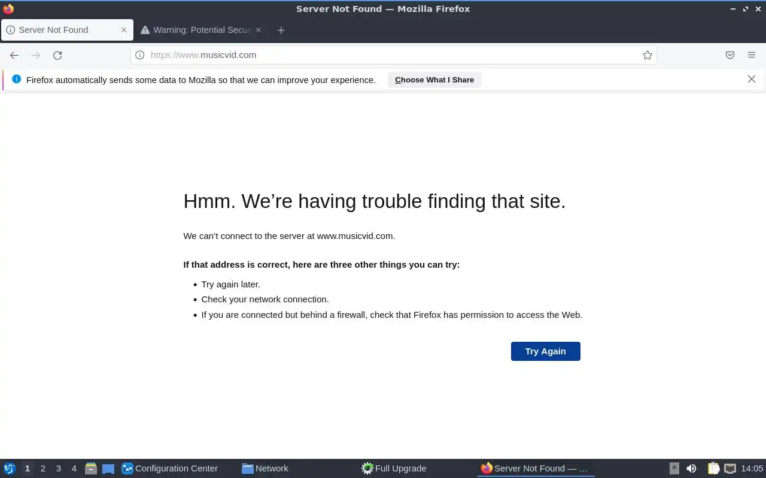Save page to Pocket

pos(730,55)
